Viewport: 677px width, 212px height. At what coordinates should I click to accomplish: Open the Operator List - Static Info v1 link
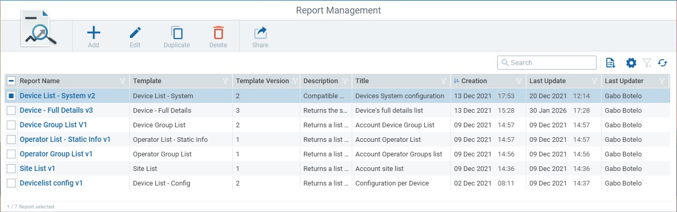pyautogui.click(x=65, y=139)
